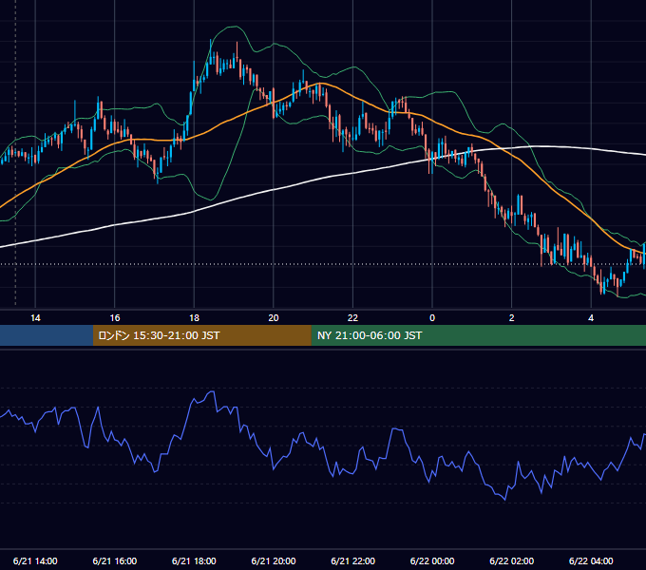646x570 pixels.
Task: Click the 6/21 16:00 date label
Action: (115, 560)
